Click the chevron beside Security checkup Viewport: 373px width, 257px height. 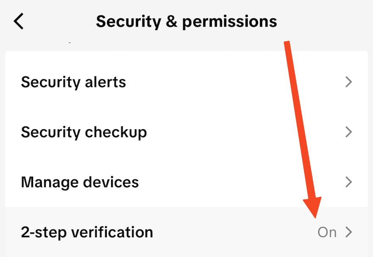[x=348, y=132]
